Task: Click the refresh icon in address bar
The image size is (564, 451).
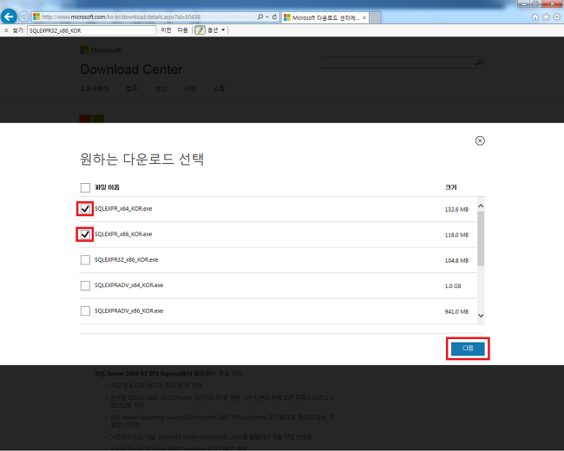Action: click(x=274, y=16)
